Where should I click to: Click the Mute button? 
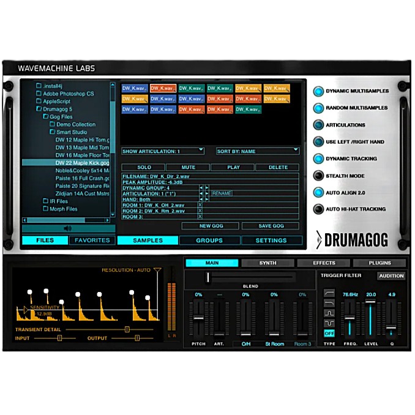pos(188,167)
